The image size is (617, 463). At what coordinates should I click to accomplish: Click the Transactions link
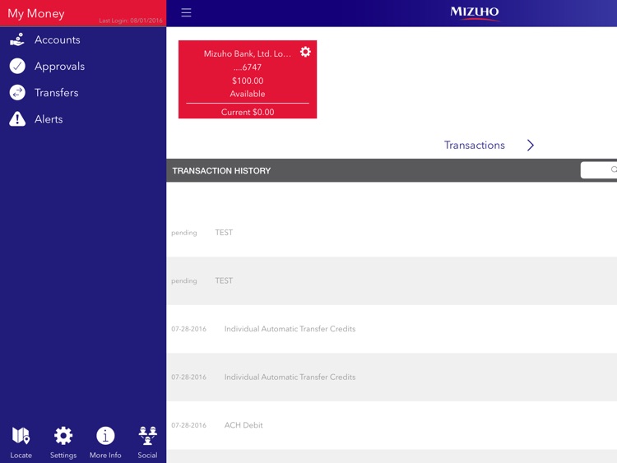pyautogui.click(x=475, y=146)
